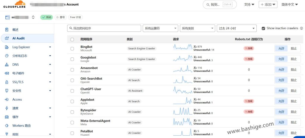Open the 过去 24 小时 time range dropdown
This screenshot has height=138, width=305.
pyautogui.click(x=237, y=28)
